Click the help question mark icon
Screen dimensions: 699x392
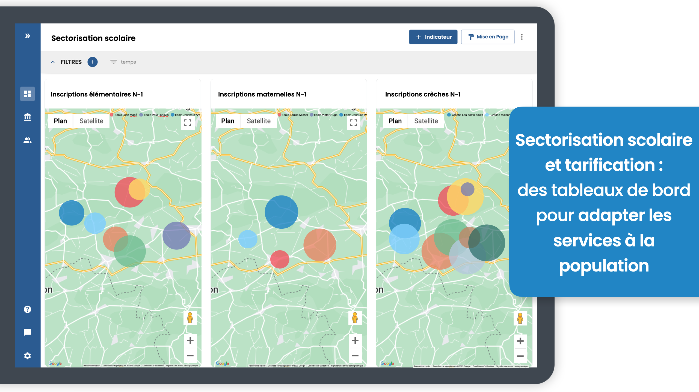point(27,309)
